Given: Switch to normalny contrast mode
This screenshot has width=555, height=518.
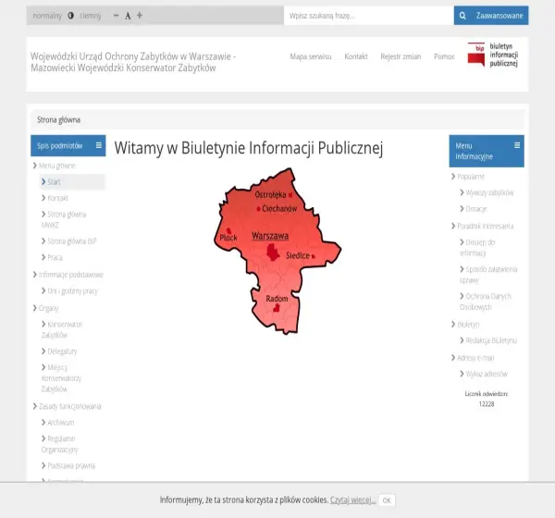Looking at the screenshot, I should tap(47, 16).
